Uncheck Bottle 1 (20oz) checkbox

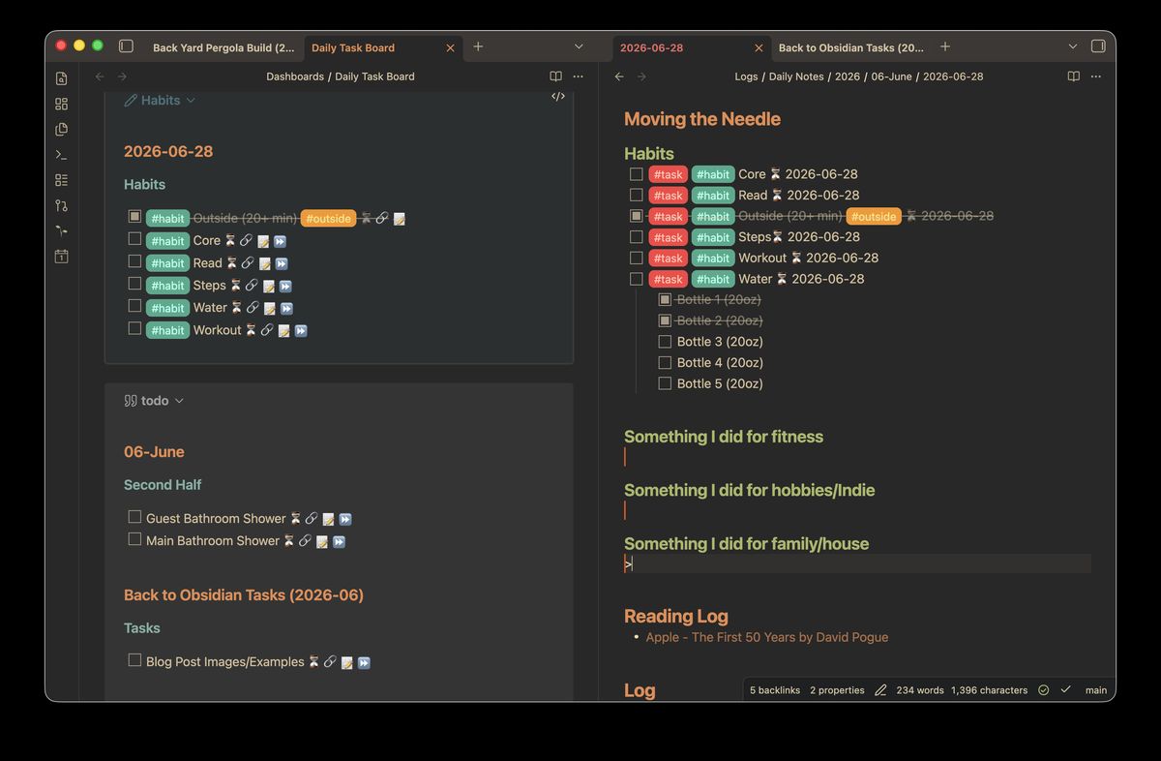[x=665, y=299]
